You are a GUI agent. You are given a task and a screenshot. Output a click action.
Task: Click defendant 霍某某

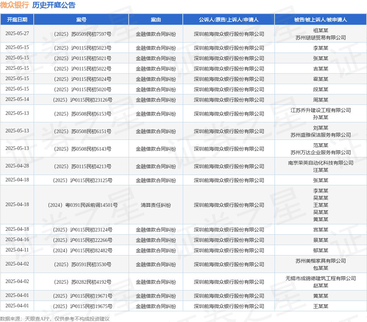point(321,79)
